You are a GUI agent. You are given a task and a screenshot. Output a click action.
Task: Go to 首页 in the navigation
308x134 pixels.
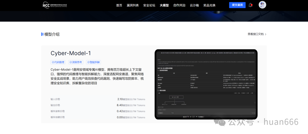coord(119,5)
